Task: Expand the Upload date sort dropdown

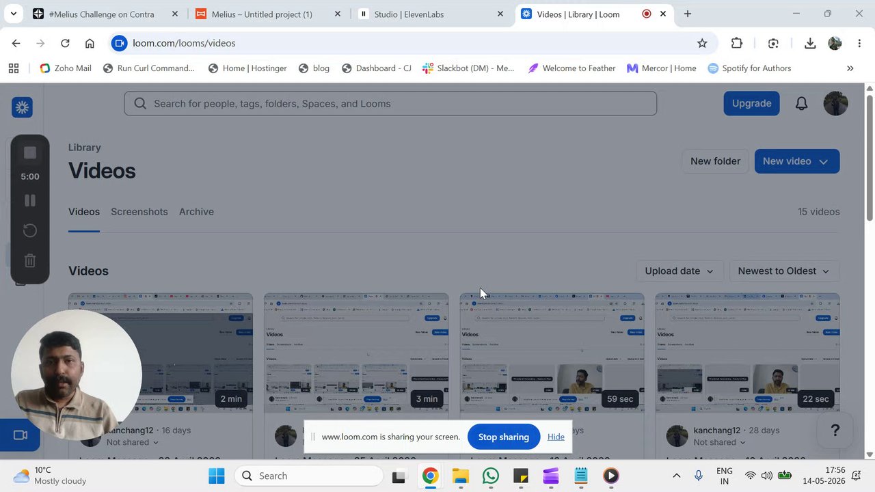Action: [x=679, y=271]
